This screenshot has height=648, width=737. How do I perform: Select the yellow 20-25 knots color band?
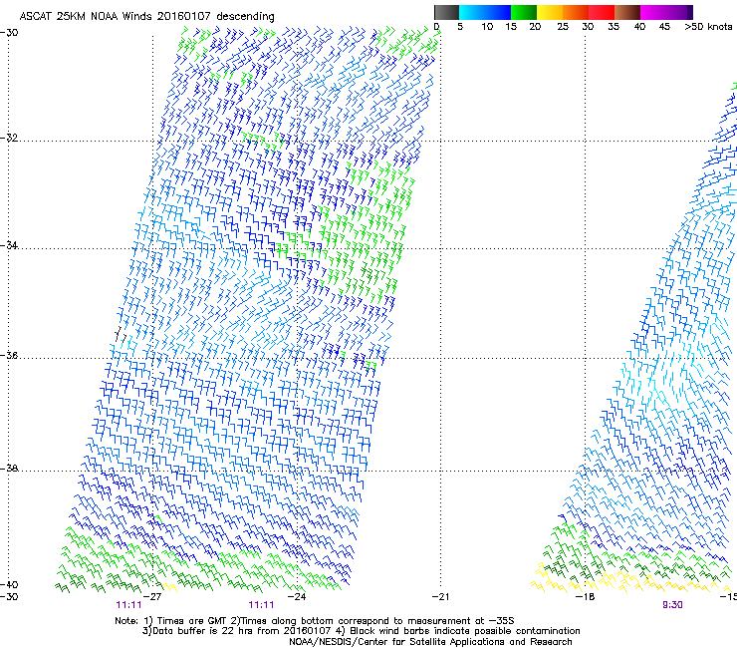point(550,12)
